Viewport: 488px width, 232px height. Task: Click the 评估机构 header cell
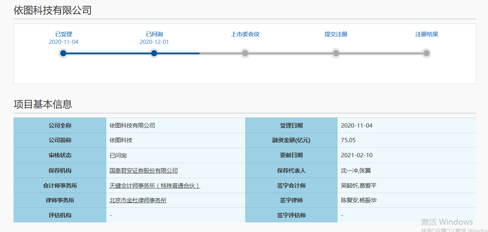coord(60,215)
